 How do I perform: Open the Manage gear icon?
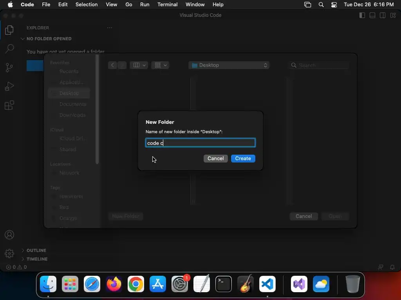pos(9,253)
